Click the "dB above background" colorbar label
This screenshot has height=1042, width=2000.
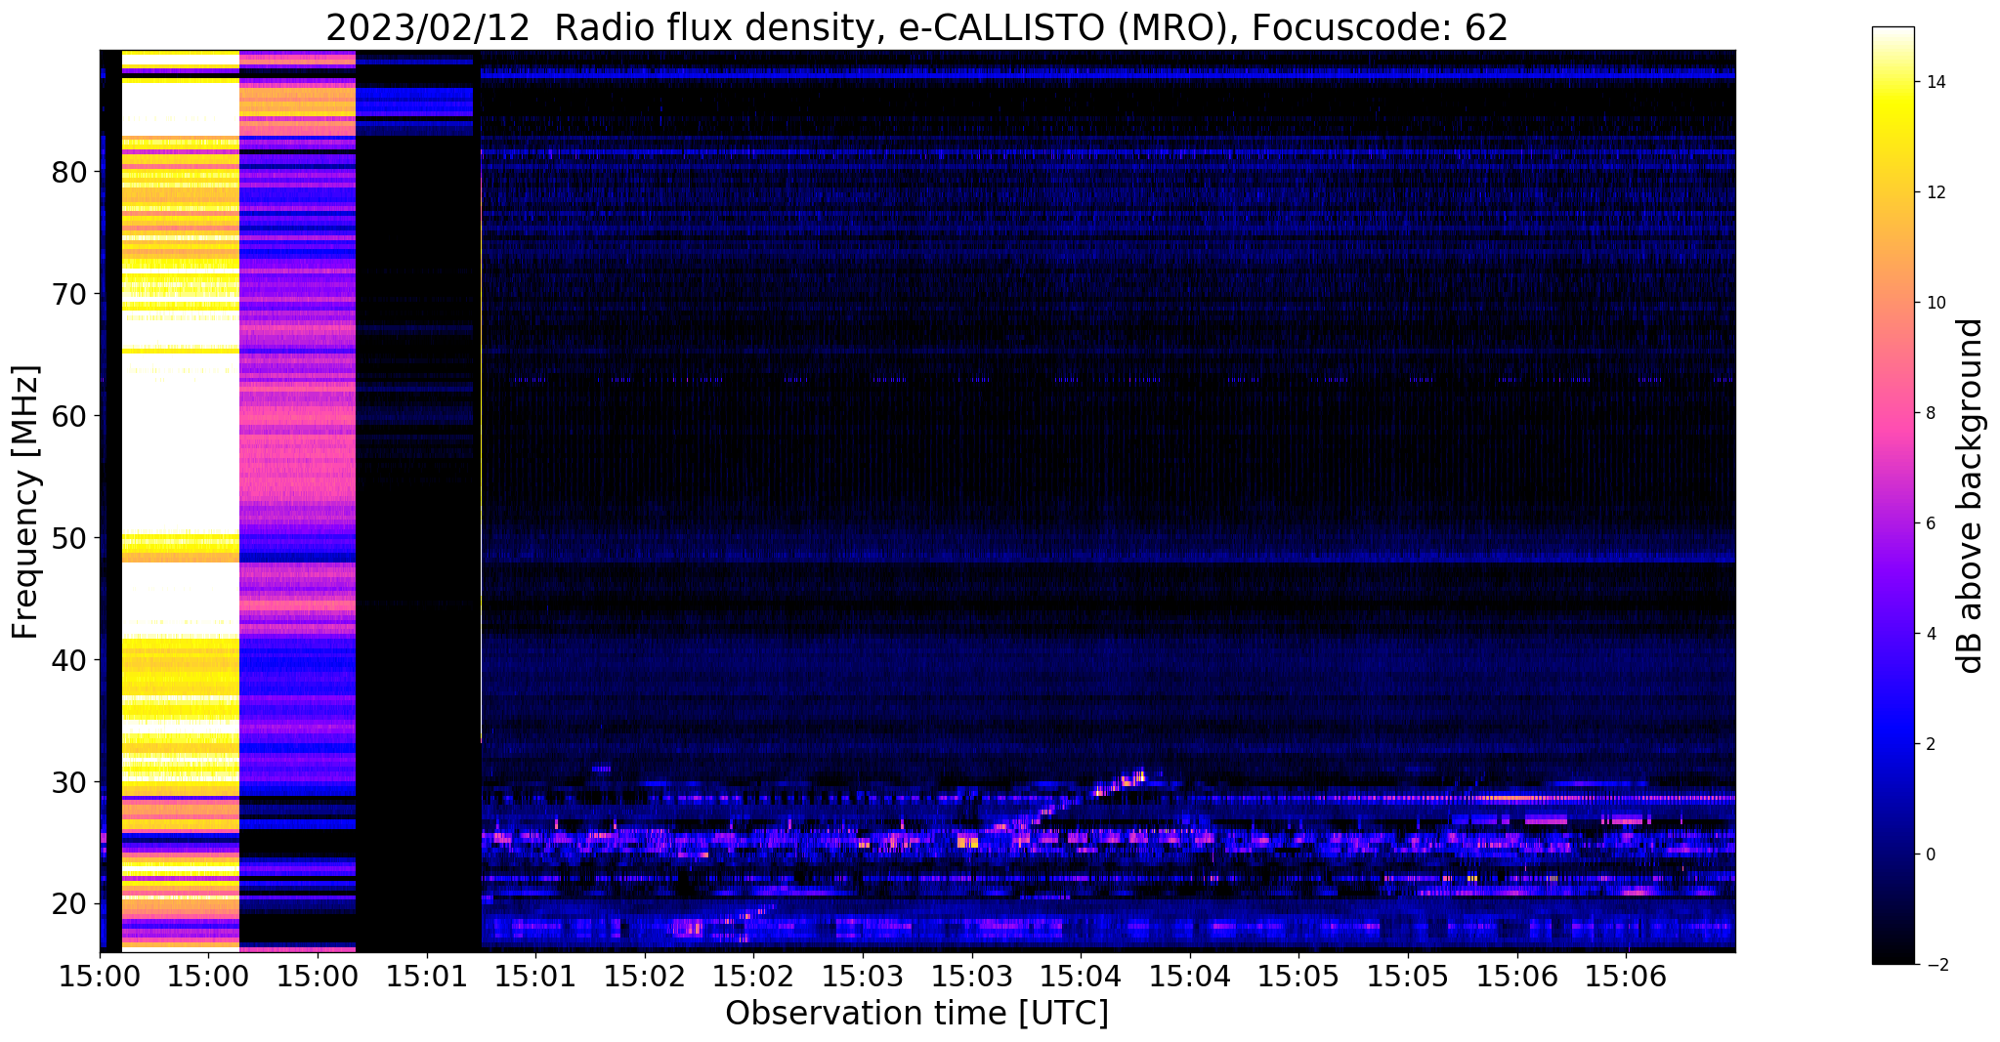(1971, 495)
